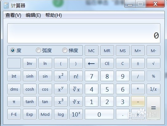The height and width of the screenshot is (126, 167).
Task: Click the log button
Action: [61, 114]
